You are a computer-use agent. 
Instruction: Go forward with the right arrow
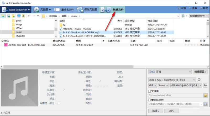34,16
